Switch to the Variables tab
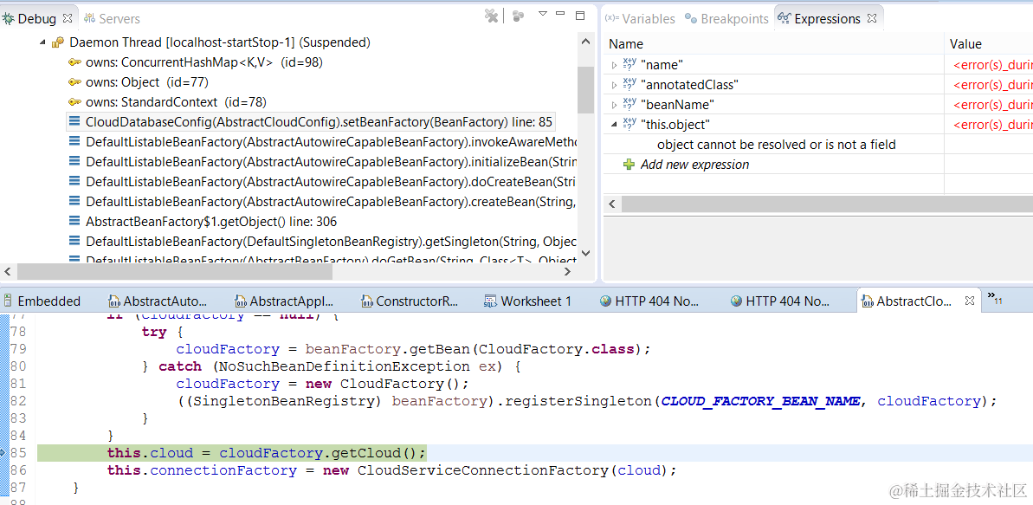 640,19
